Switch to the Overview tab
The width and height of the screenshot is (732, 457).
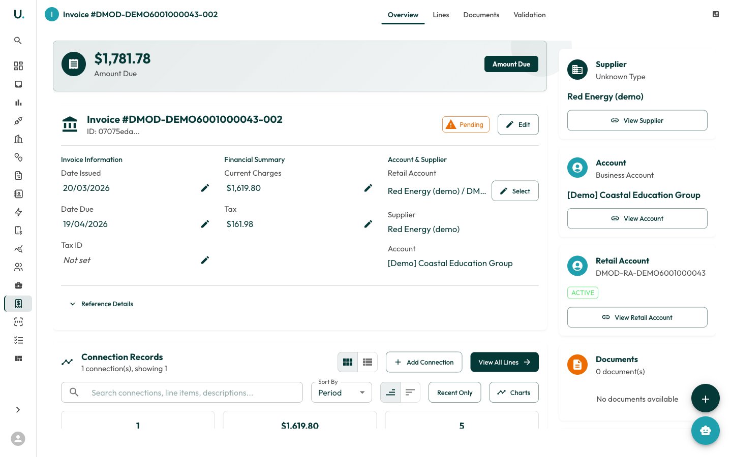(403, 15)
